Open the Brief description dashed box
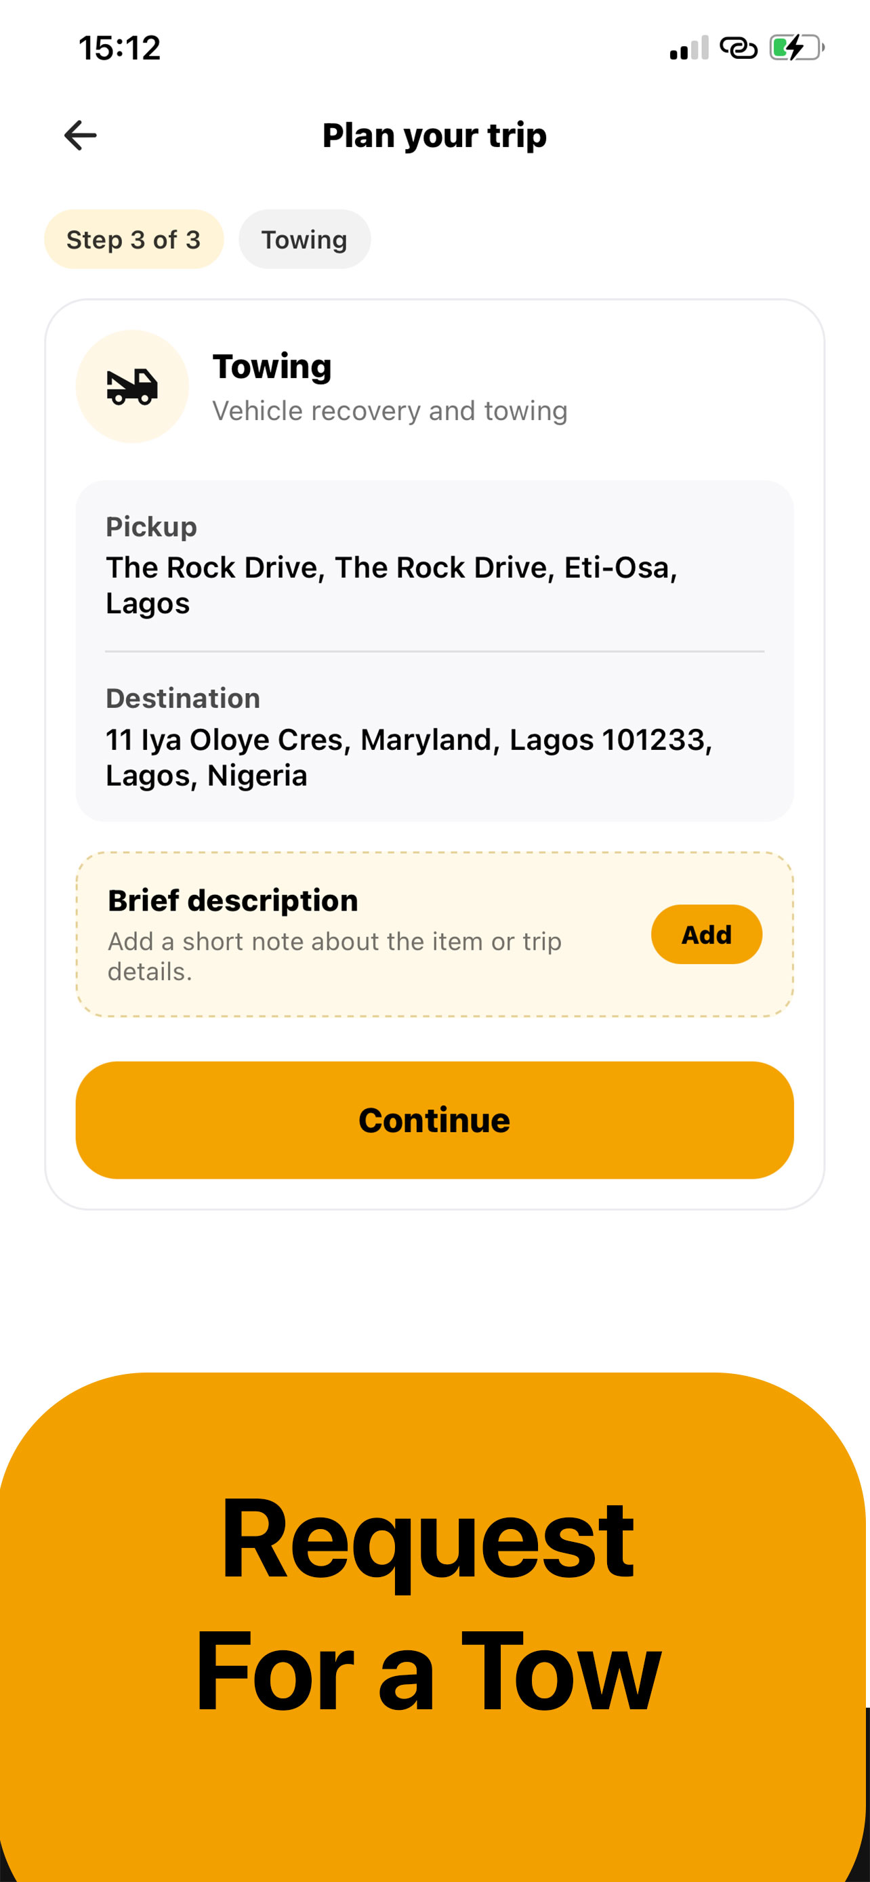 click(x=434, y=934)
